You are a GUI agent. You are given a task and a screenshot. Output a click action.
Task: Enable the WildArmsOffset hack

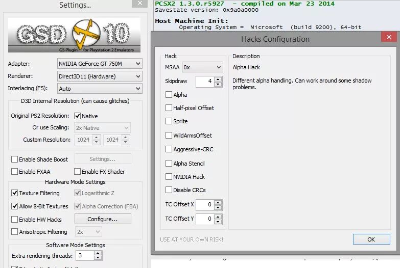tap(169, 136)
